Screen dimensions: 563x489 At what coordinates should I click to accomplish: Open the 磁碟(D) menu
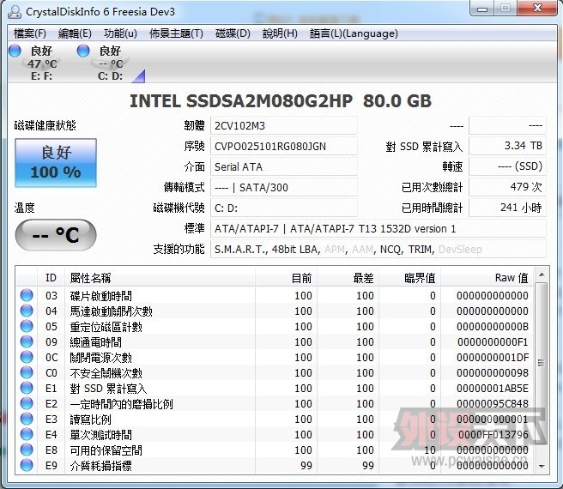coord(233,33)
